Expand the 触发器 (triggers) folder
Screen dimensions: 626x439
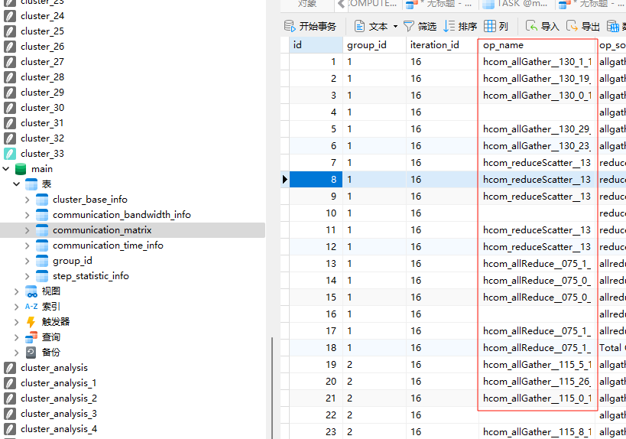[x=16, y=322]
